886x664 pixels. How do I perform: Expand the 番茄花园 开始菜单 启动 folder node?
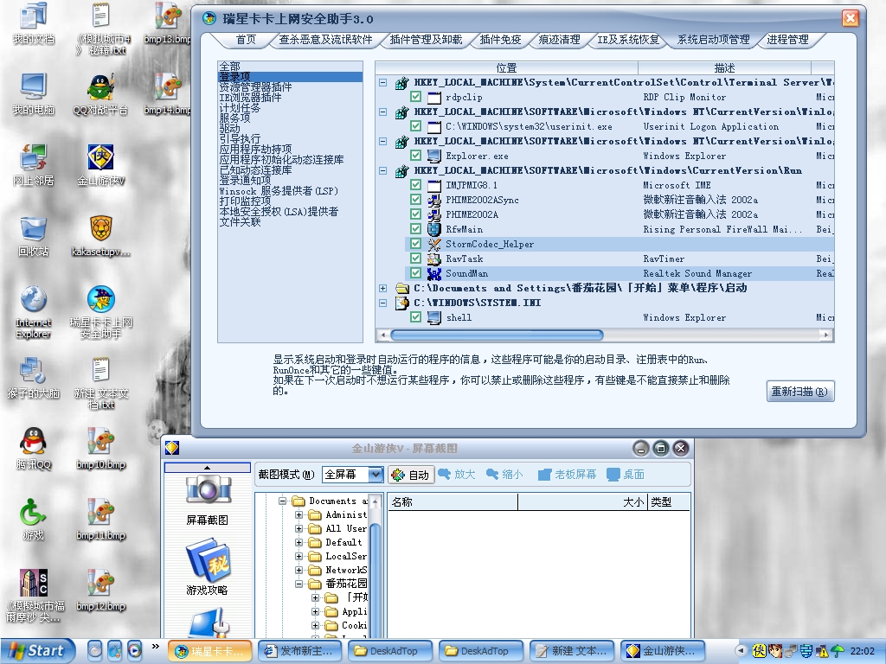tap(382, 288)
